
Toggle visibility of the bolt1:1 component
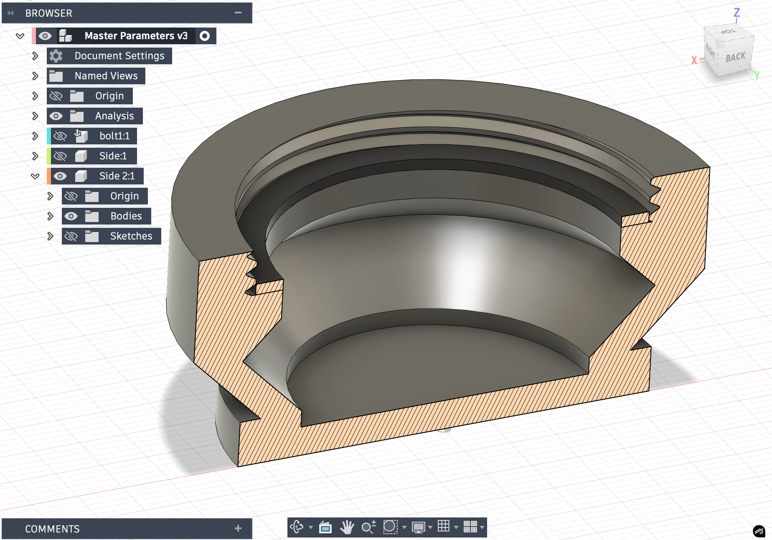click(60, 136)
